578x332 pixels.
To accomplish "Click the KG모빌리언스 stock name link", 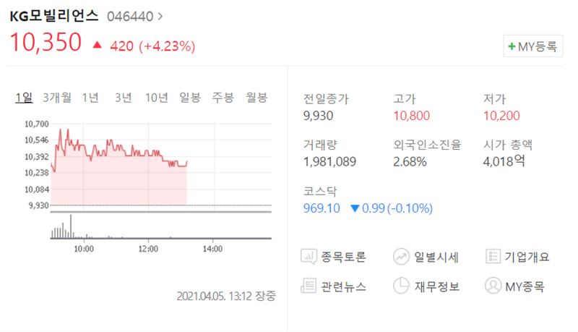I will pyautogui.click(x=53, y=16).
